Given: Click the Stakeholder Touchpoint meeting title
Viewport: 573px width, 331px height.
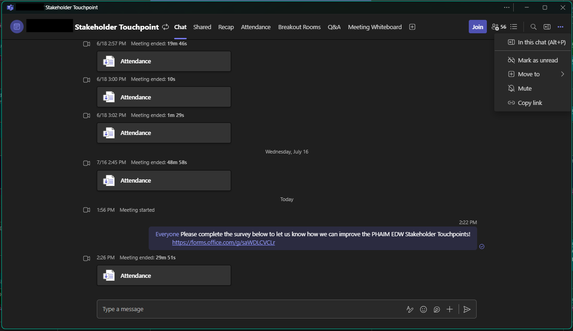Looking at the screenshot, I should pyautogui.click(x=117, y=27).
